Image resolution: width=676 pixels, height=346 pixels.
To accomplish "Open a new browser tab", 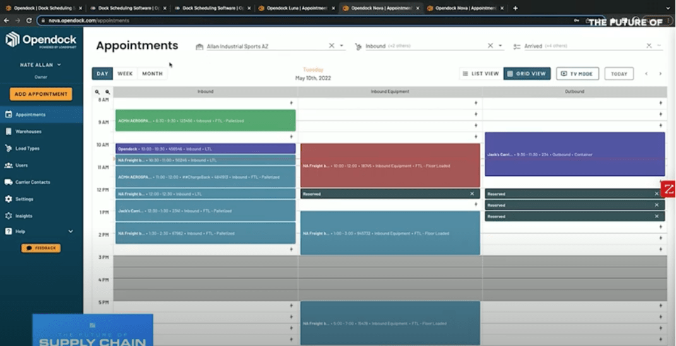I will (515, 8).
